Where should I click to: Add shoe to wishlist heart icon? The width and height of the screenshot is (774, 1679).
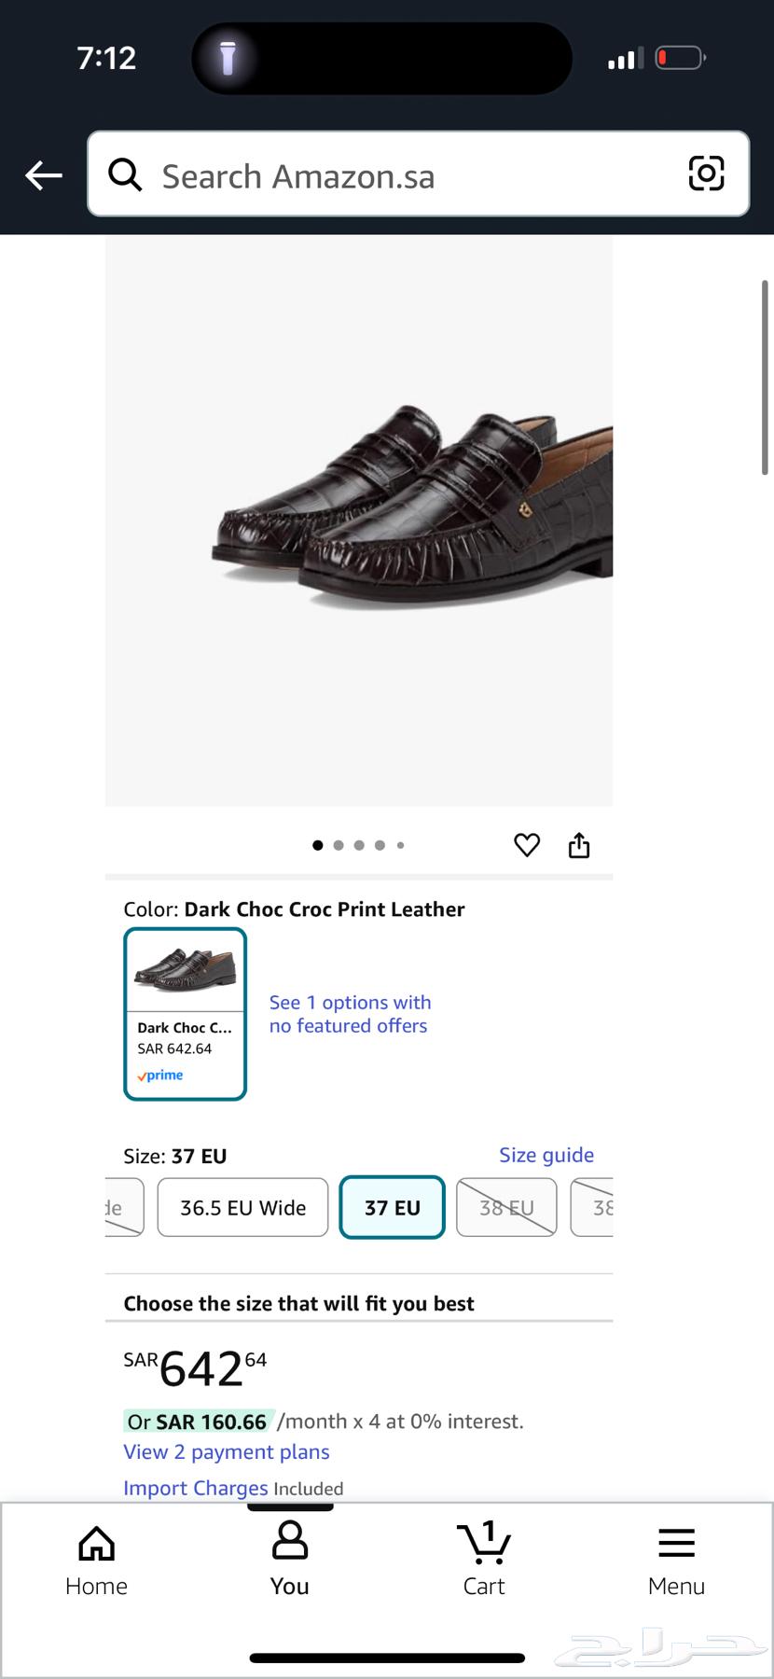(x=527, y=845)
